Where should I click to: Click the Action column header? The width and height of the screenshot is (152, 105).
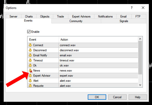(x=98, y=40)
